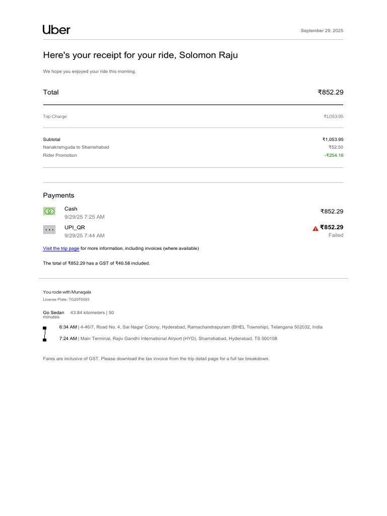Click the License Plate TG29T5093 text
Viewport: 387px width, 516px height.
pos(66,299)
